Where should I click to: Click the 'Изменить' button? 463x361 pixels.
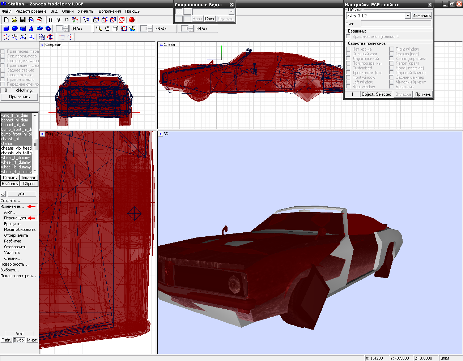421,16
